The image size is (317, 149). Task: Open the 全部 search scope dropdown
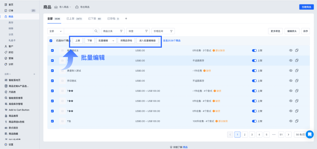(x=56, y=31)
